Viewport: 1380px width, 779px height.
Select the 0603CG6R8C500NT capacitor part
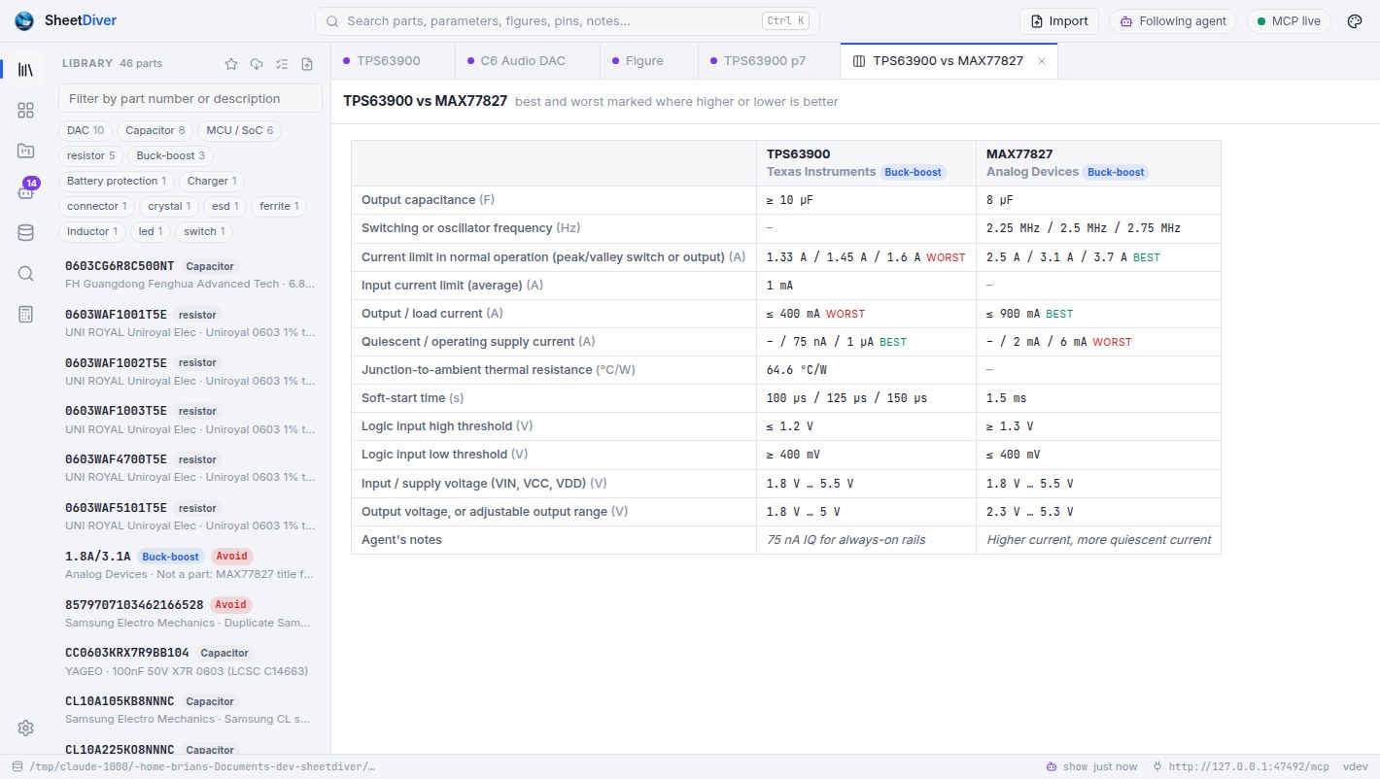190,275
